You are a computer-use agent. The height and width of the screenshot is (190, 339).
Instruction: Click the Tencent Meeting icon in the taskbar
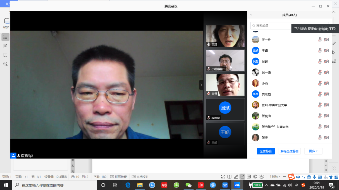click(237, 185)
